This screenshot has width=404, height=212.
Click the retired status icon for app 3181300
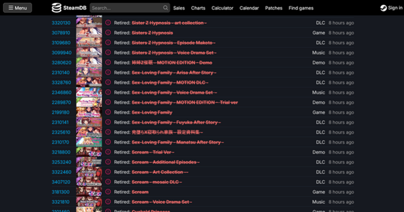[108, 192]
